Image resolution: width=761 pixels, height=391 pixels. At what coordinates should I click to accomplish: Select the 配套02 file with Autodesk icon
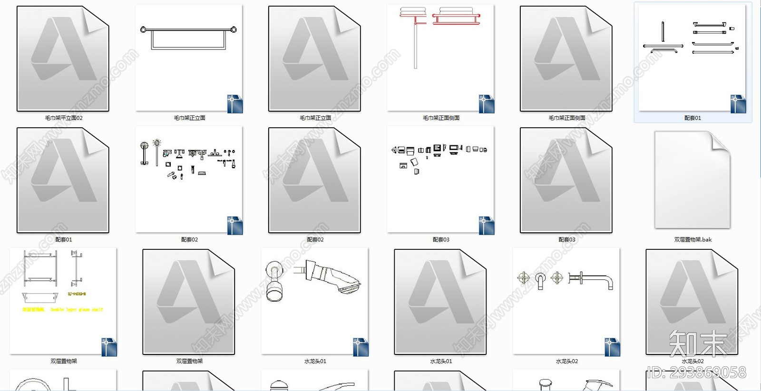pyautogui.click(x=314, y=181)
